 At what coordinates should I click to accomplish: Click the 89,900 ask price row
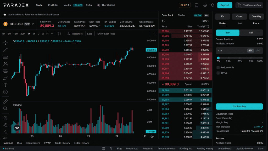pyautogui.click(x=186, y=55)
